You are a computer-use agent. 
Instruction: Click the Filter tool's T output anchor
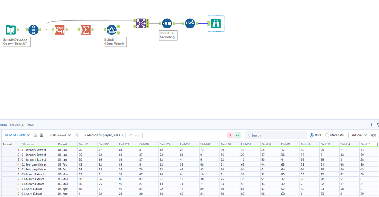pos(118,27)
